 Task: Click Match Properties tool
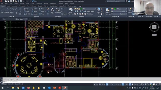(108, 11)
